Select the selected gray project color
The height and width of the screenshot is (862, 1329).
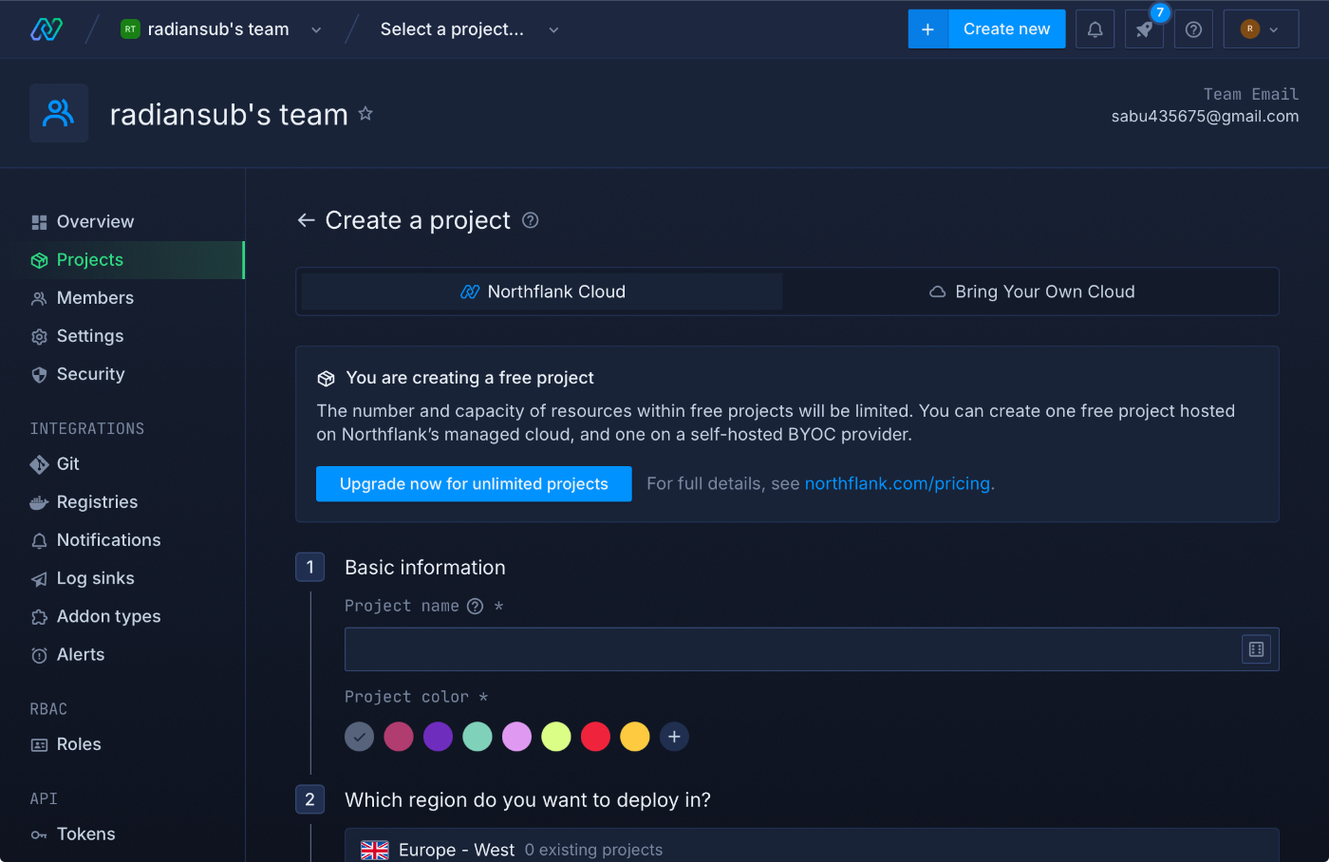coord(359,737)
